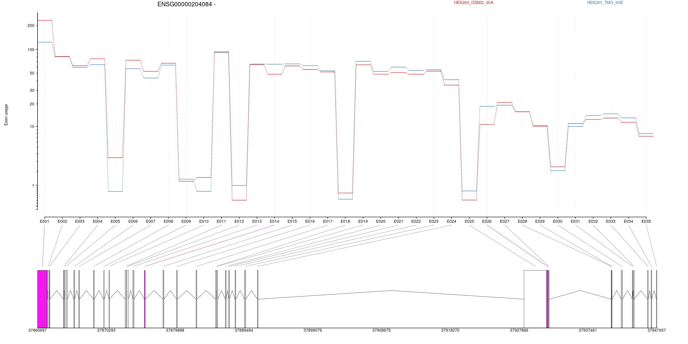688x344 pixels.
Task: Click the E009 exon label
Action: coord(186,221)
